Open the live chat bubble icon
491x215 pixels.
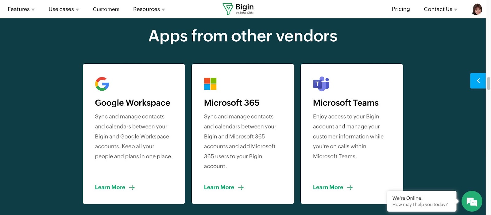click(472, 201)
